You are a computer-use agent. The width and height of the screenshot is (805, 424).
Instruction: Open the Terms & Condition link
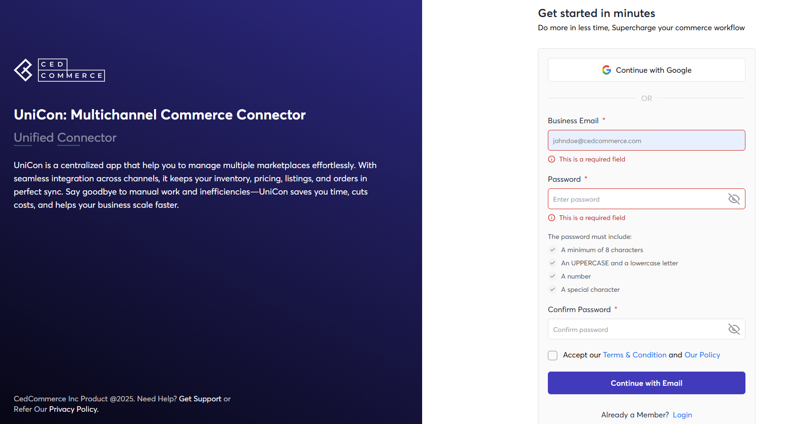pos(634,355)
